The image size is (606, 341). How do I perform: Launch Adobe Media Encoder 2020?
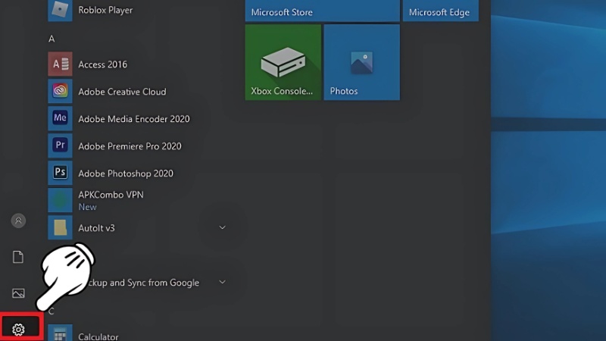pos(133,119)
